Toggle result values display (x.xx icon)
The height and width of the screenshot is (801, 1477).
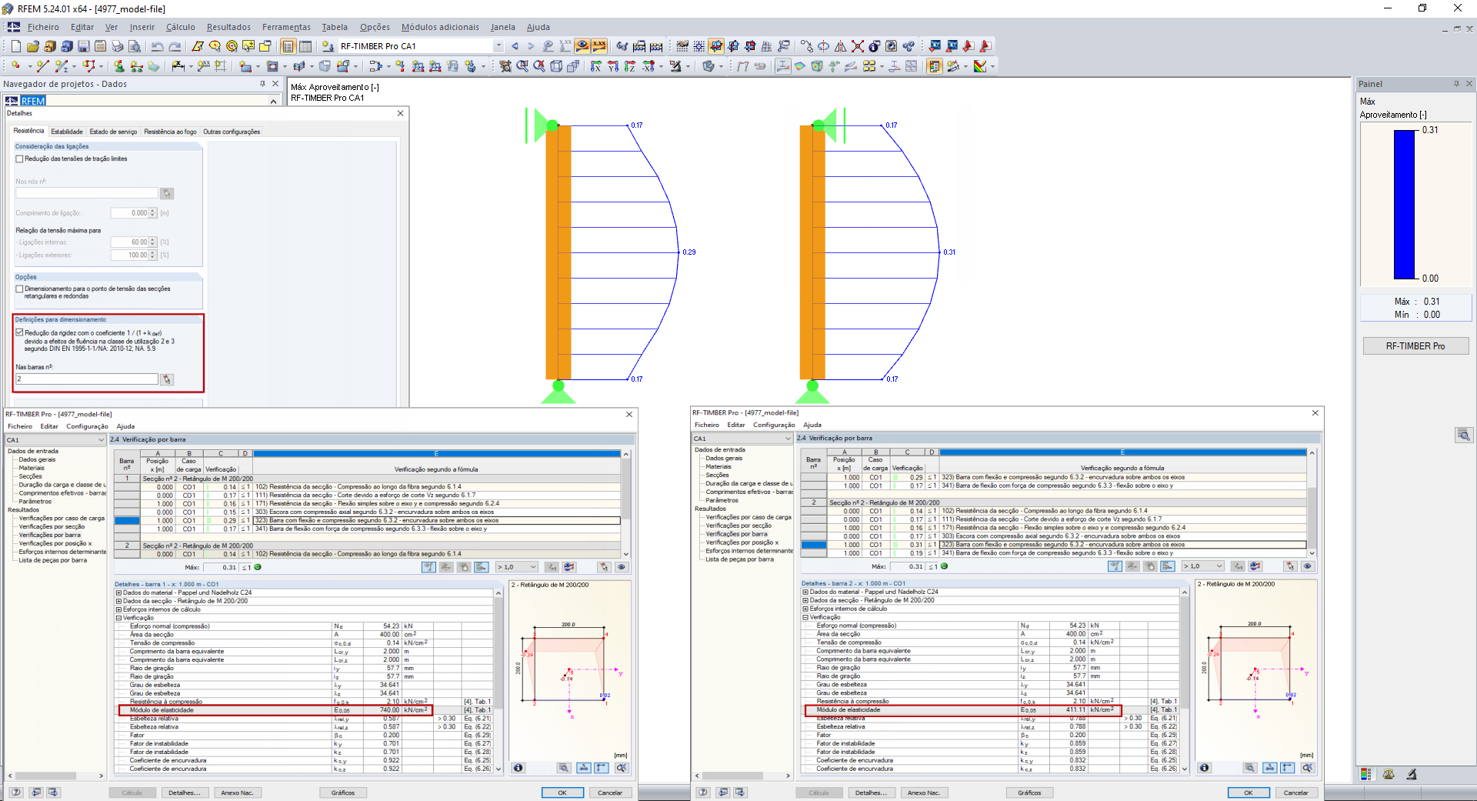coord(599,46)
